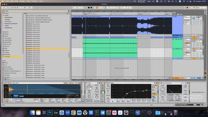Click the Simpler Volume knob
Viewport: 208px width, 117px height.
point(76,101)
